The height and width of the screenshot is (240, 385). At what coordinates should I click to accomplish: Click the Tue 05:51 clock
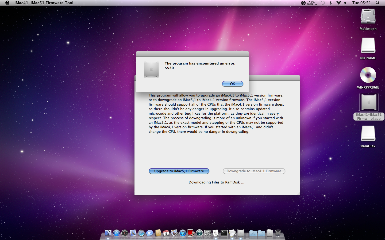(361, 3)
